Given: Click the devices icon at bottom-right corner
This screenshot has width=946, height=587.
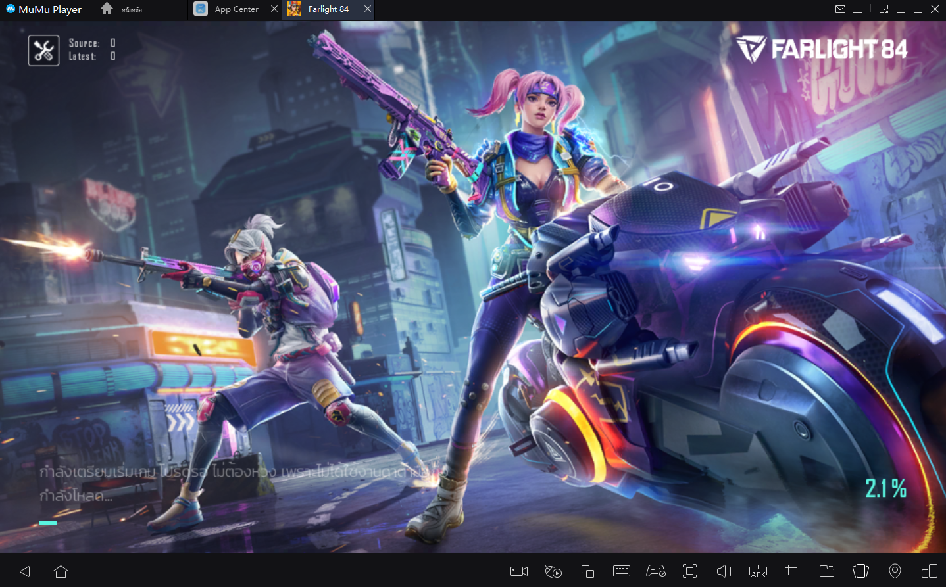Looking at the screenshot, I should [x=929, y=571].
